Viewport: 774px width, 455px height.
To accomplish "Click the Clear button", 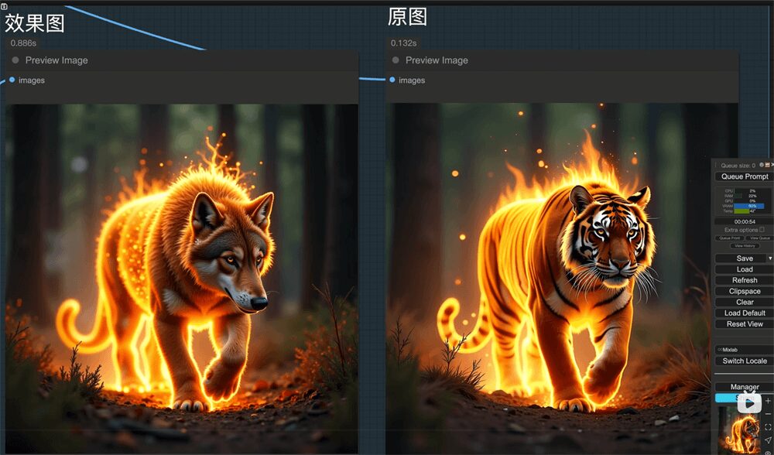I will pos(745,302).
